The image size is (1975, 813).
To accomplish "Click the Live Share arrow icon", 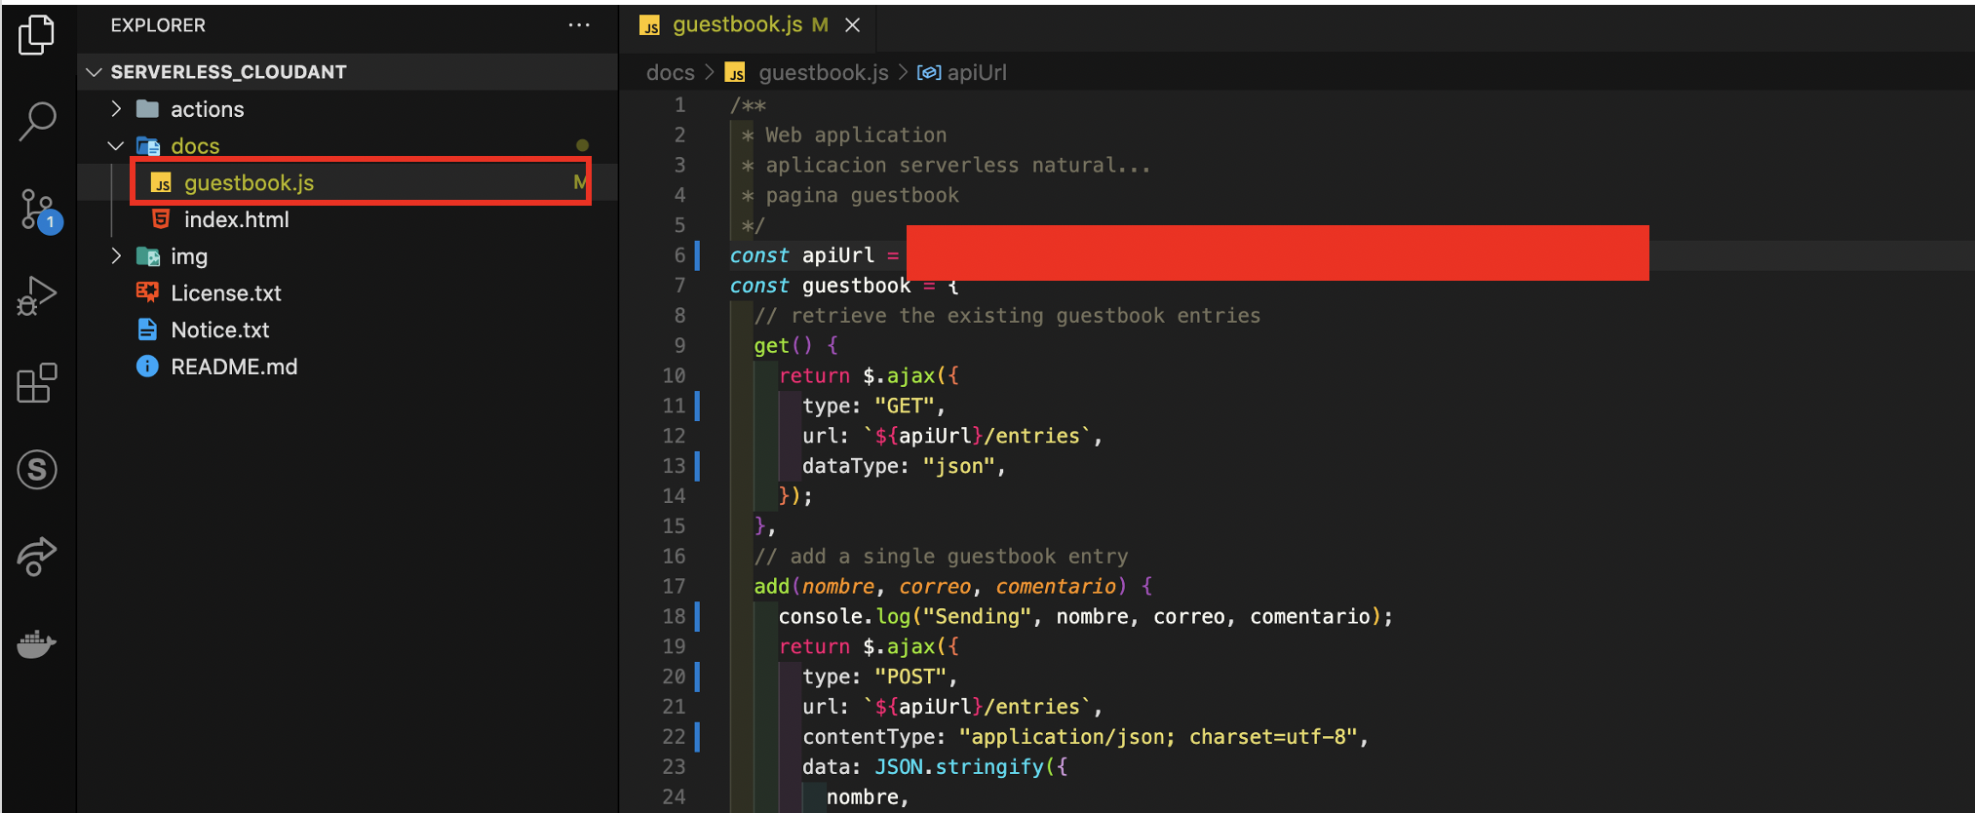I will [x=37, y=557].
